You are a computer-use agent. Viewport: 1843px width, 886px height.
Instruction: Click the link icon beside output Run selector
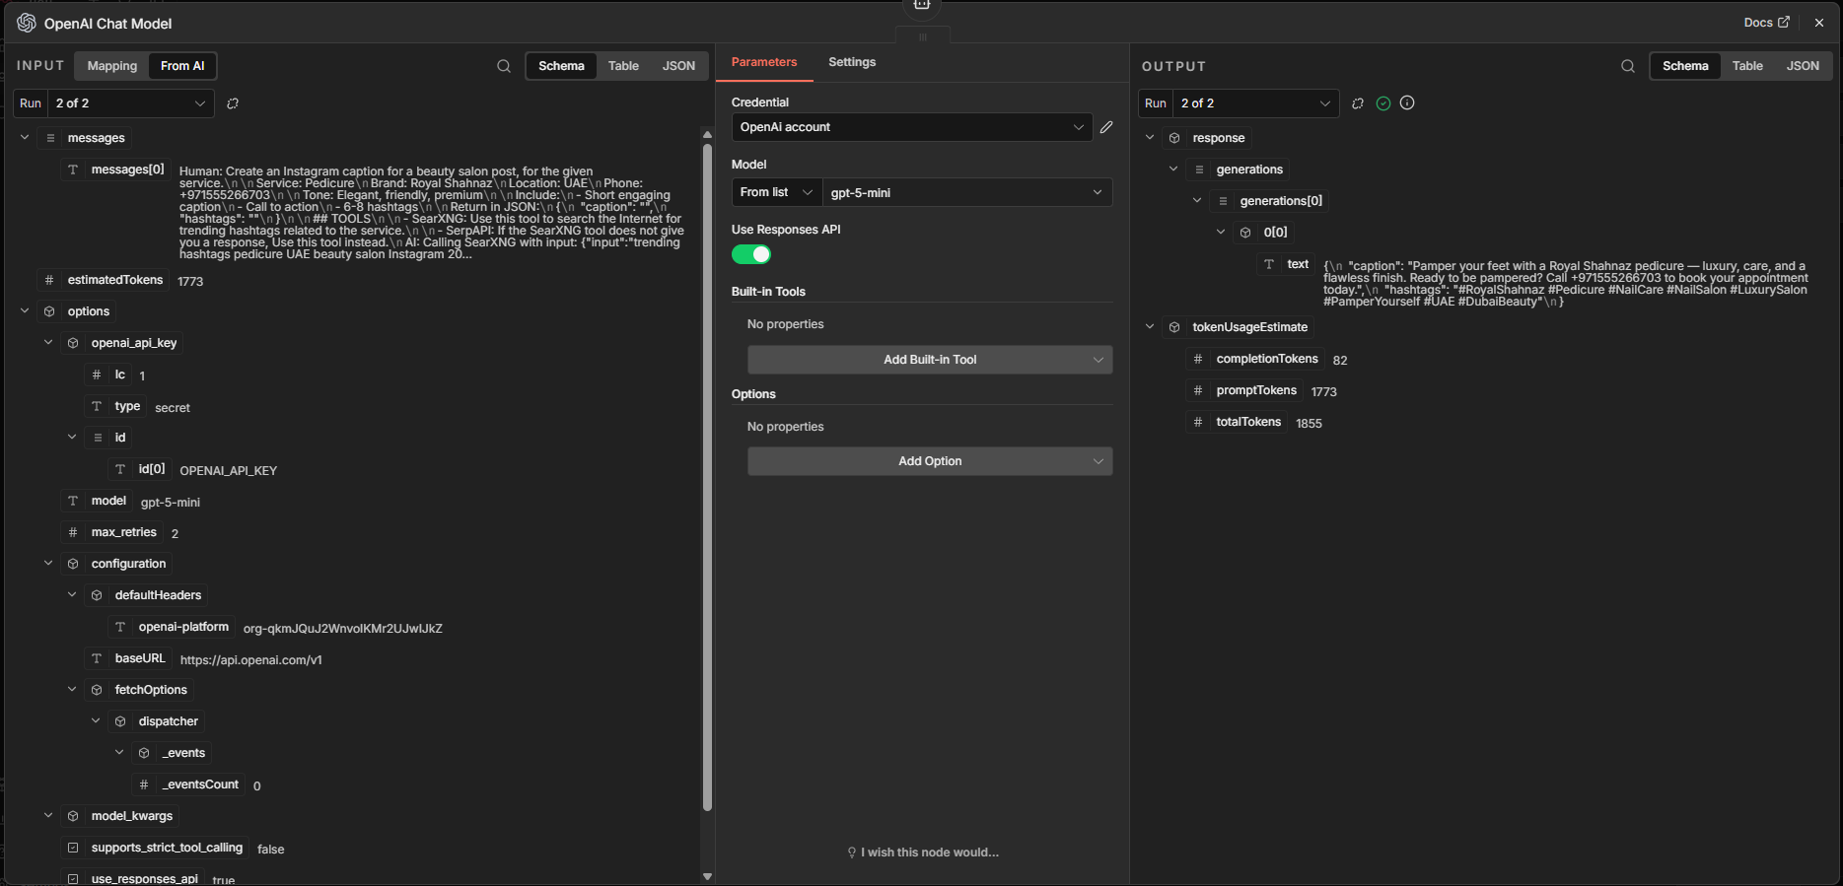(1358, 103)
